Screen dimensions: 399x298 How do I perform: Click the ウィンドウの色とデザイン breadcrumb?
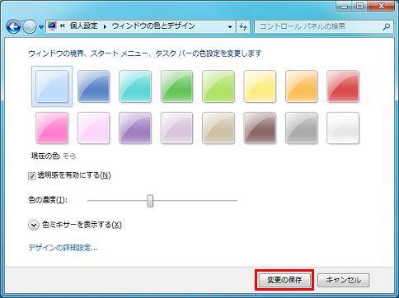[x=153, y=26]
